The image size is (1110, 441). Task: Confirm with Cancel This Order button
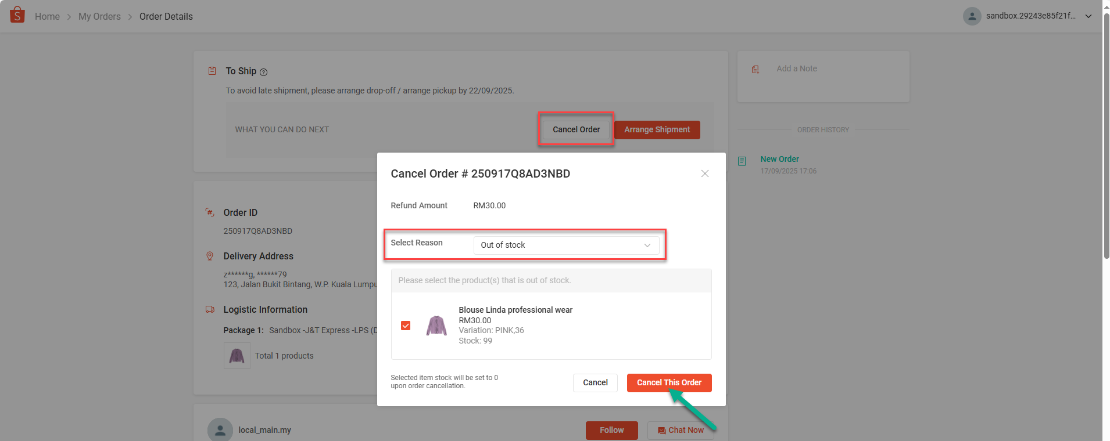point(669,382)
